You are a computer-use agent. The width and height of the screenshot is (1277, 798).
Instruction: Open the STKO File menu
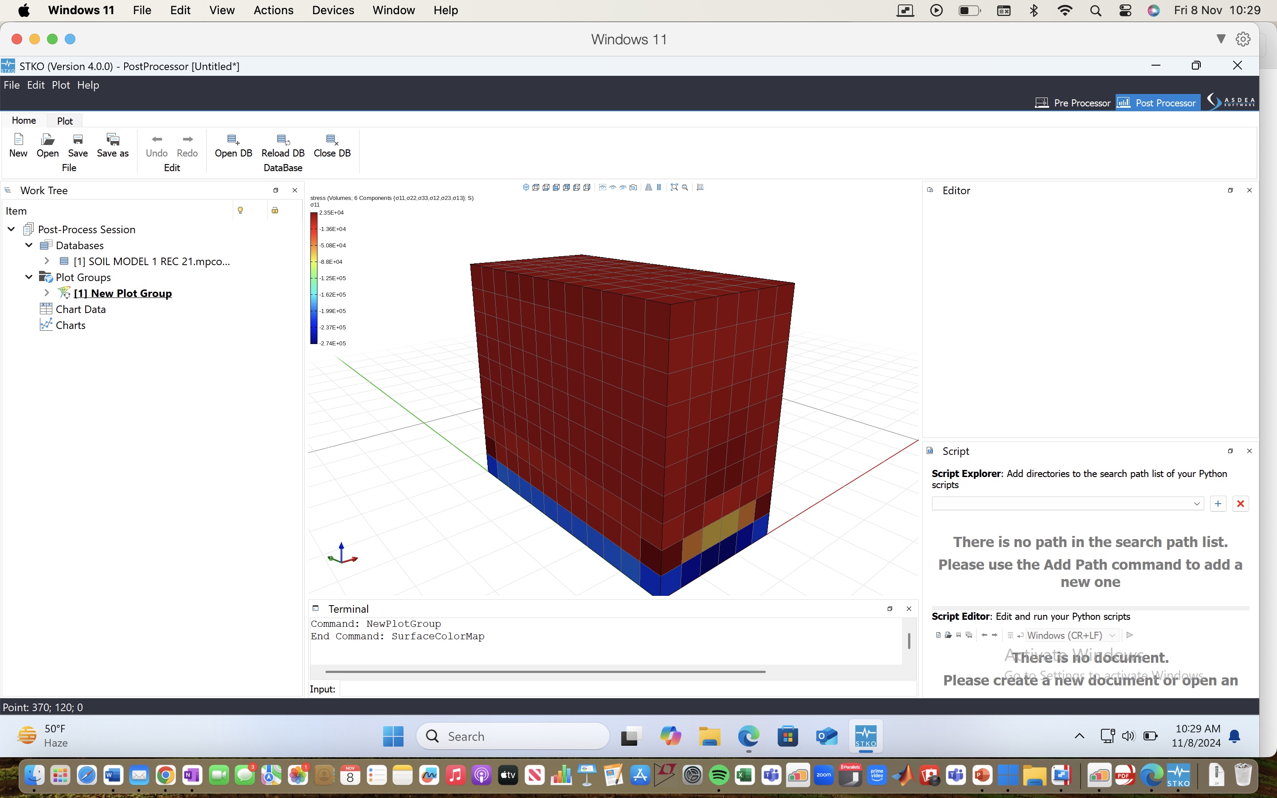coord(12,85)
